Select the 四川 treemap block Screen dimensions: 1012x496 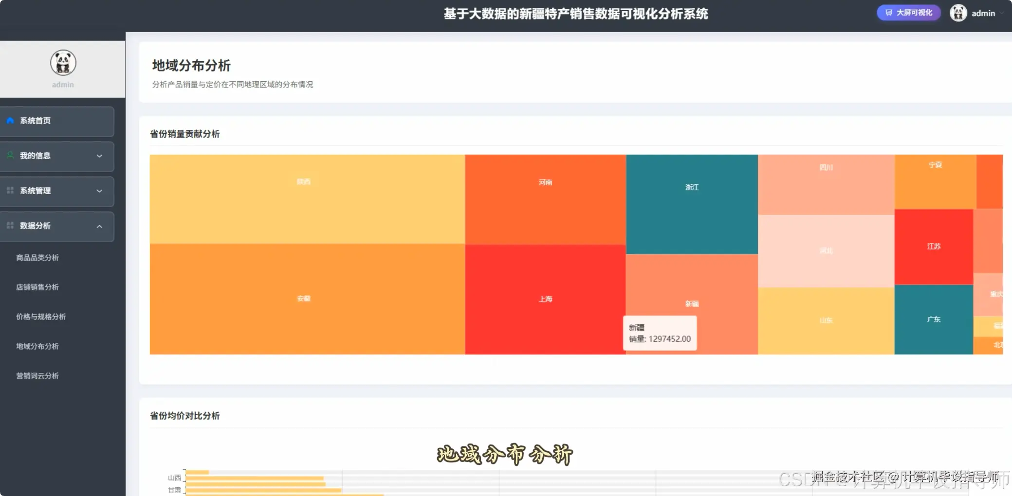pyautogui.click(x=826, y=185)
